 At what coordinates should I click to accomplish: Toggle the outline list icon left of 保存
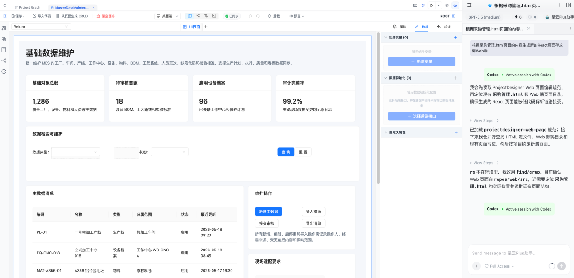tap(5, 16)
